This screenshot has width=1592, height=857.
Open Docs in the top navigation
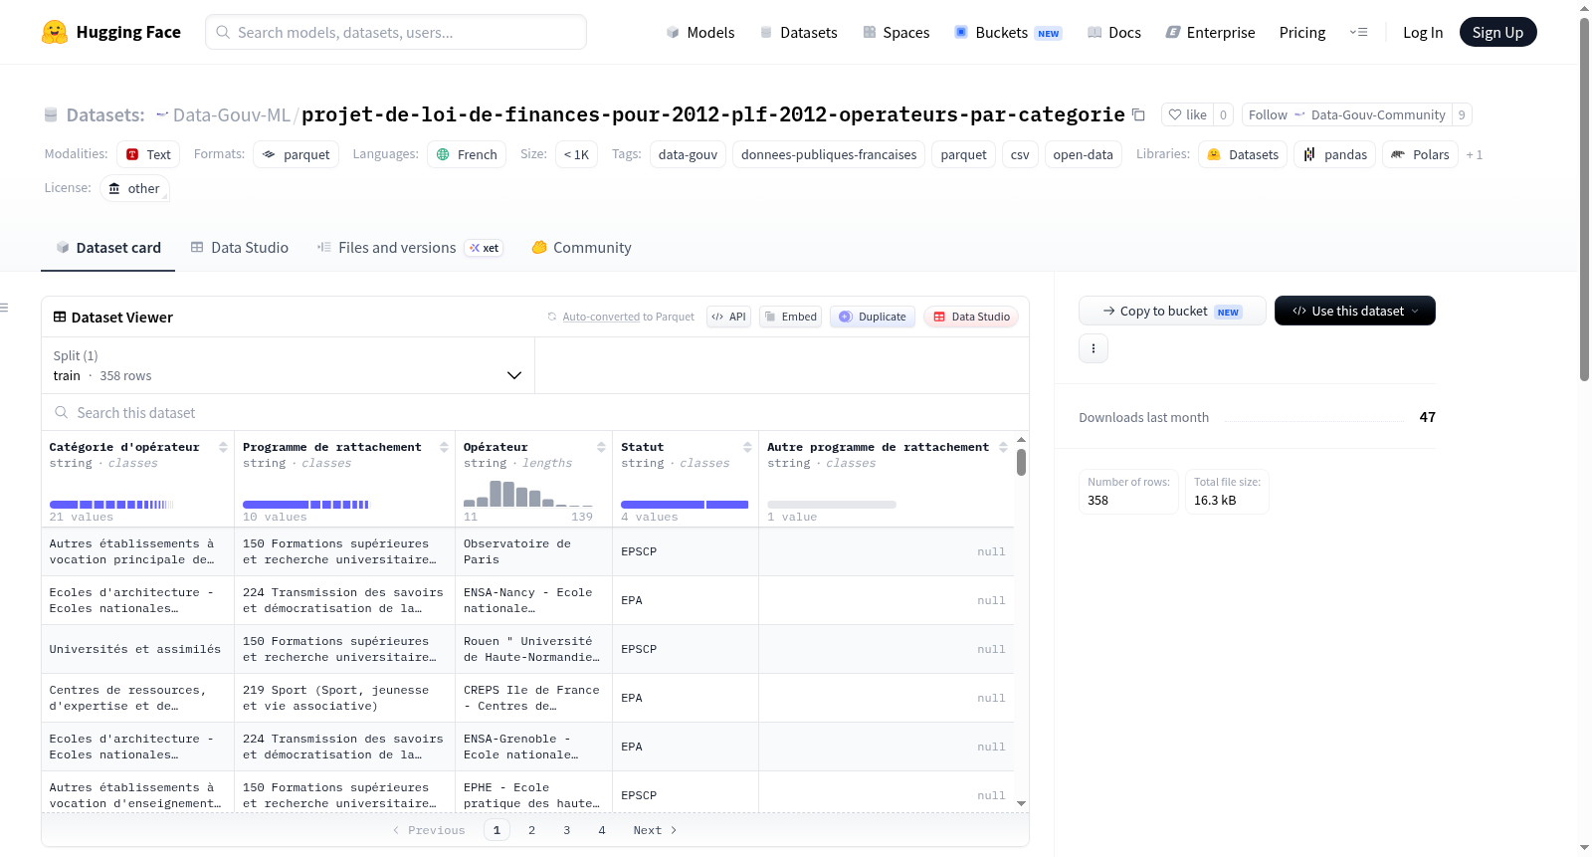(1114, 33)
